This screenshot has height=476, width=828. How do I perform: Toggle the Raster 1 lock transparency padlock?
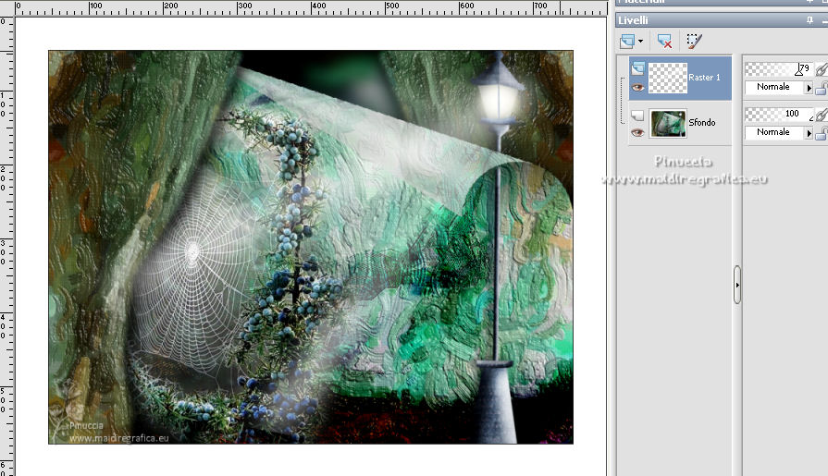tap(822, 88)
